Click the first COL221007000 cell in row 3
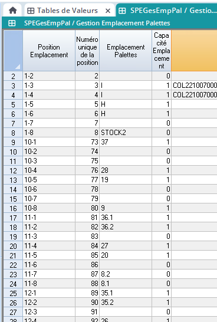 click(x=194, y=86)
